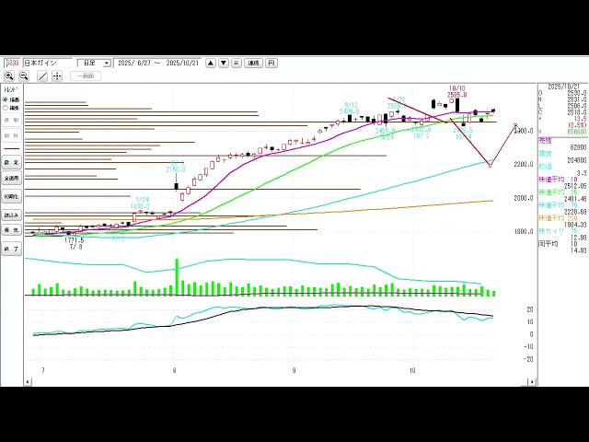Activate the crosshair cursor tool
589x442 pixels.
tap(57, 76)
